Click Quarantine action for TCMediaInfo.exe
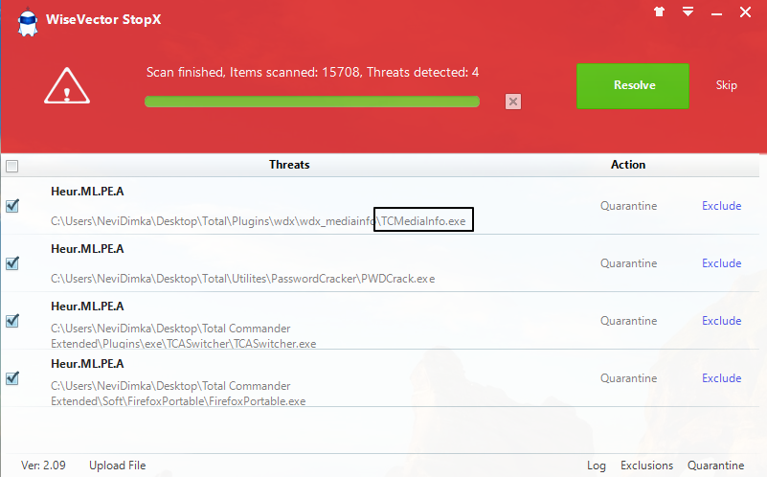 [x=628, y=206]
